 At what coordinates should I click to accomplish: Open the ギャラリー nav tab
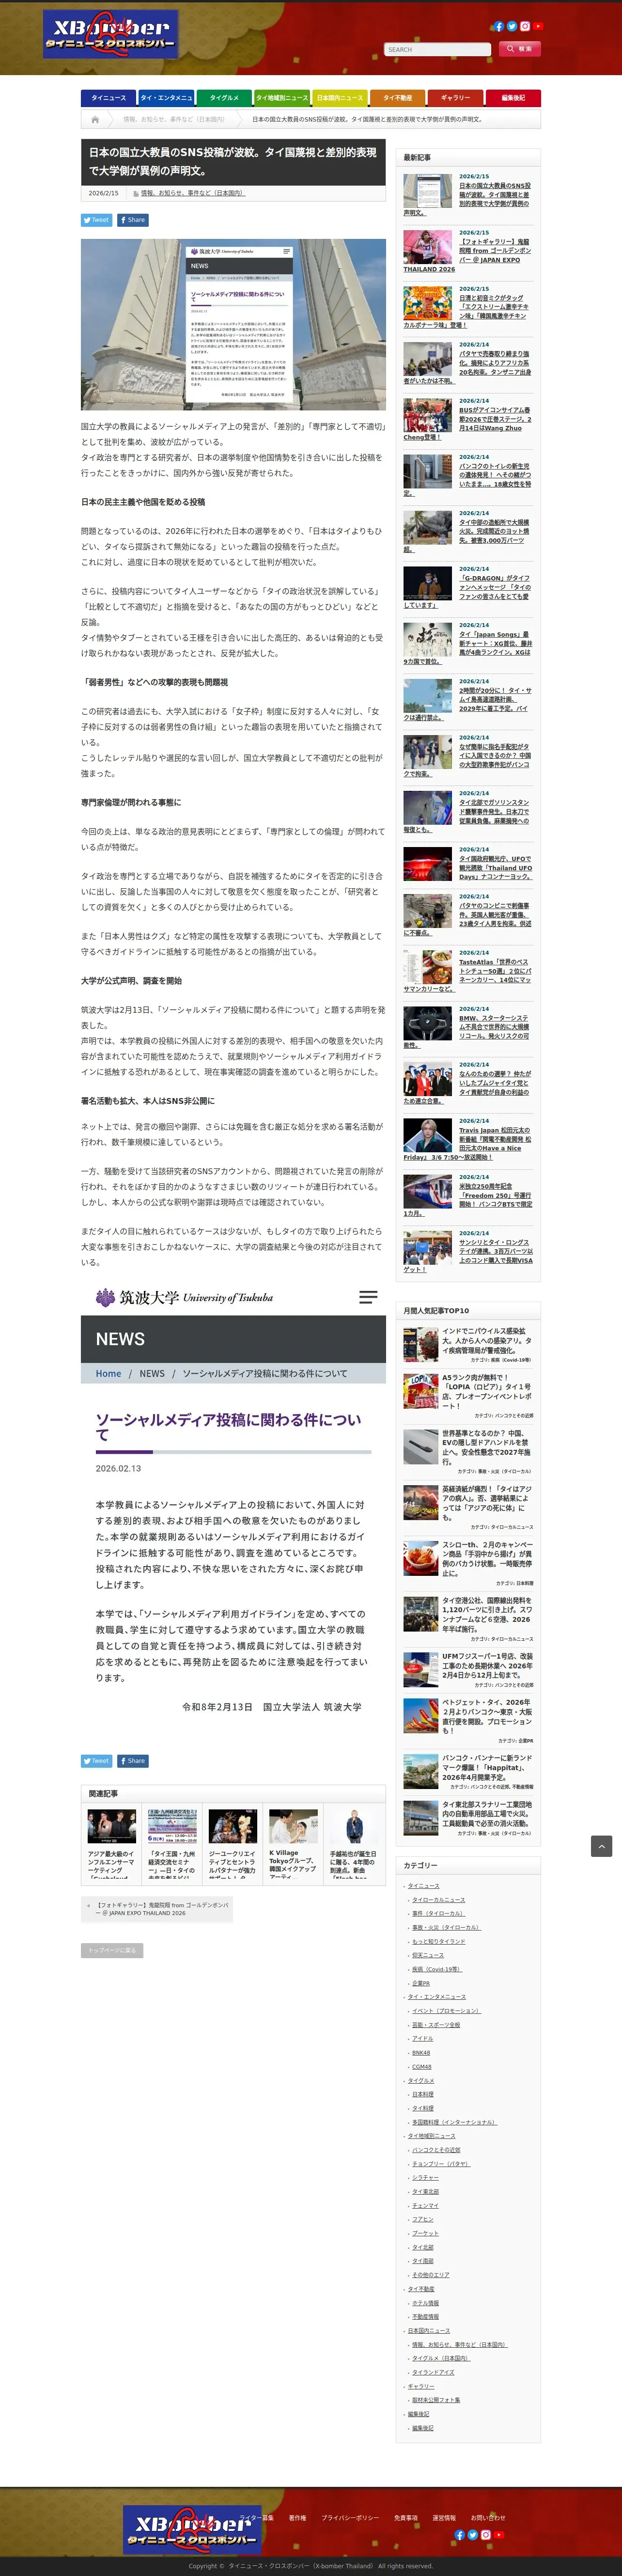point(455,98)
